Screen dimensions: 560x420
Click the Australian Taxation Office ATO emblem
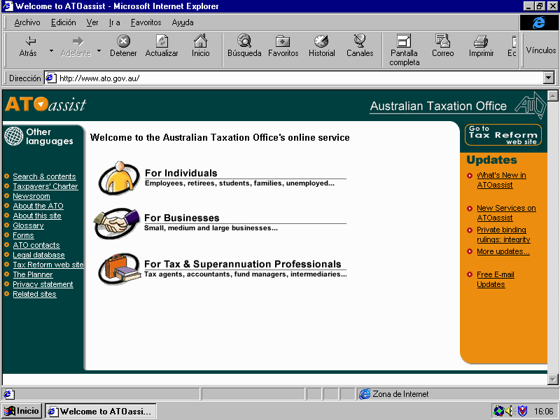point(530,104)
